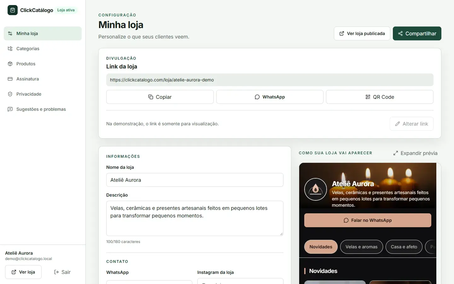Click the Descrição text area
Viewport: 454px width, 284px height.
[195, 218]
